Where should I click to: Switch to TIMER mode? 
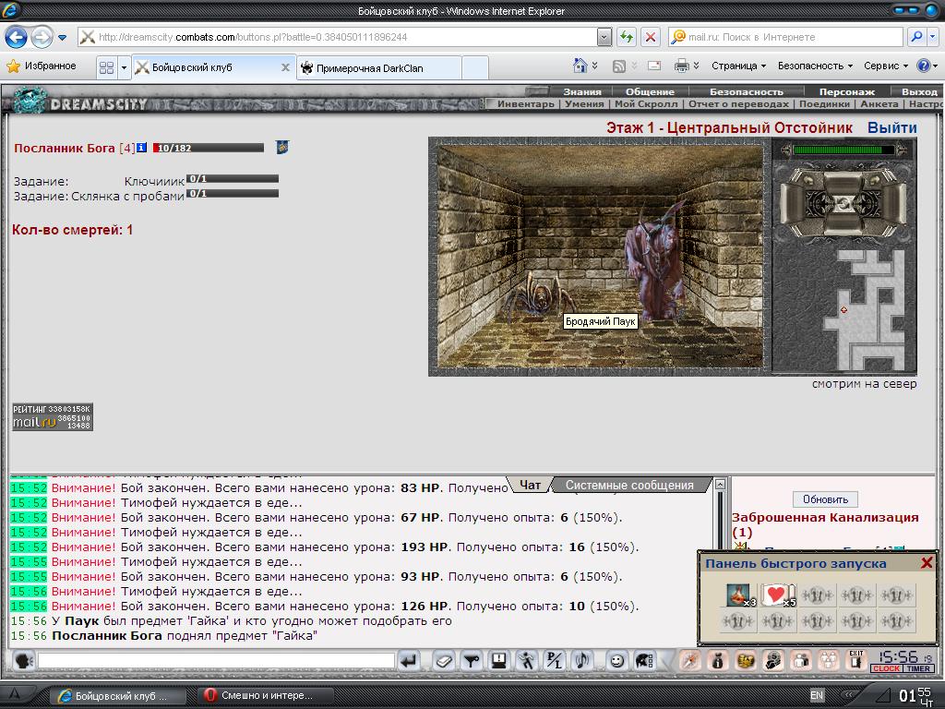point(918,668)
